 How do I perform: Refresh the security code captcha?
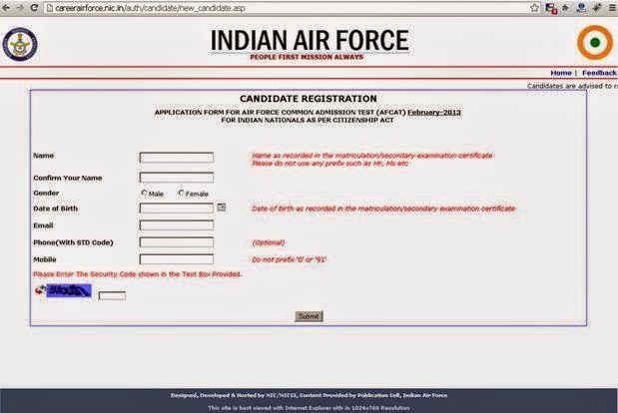point(40,290)
